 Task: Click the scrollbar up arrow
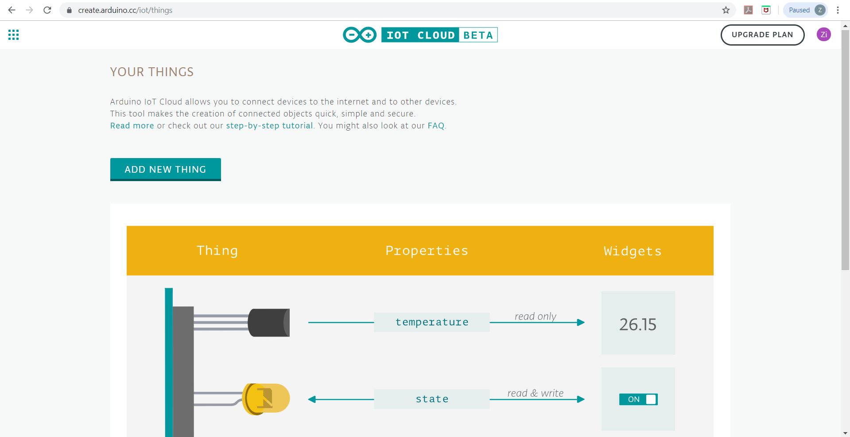tap(845, 26)
